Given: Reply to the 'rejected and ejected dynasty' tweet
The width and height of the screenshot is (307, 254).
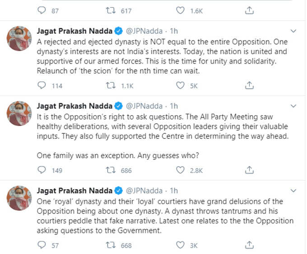Looking at the screenshot, I should (42, 85).
